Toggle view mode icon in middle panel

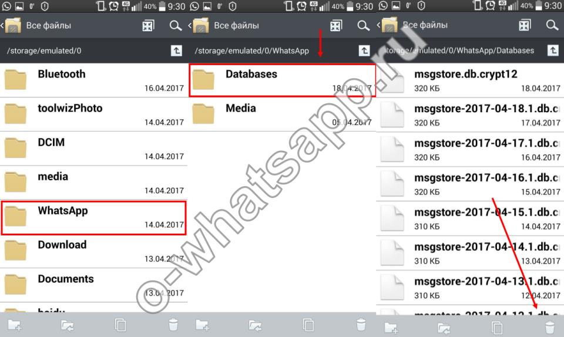(335, 25)
